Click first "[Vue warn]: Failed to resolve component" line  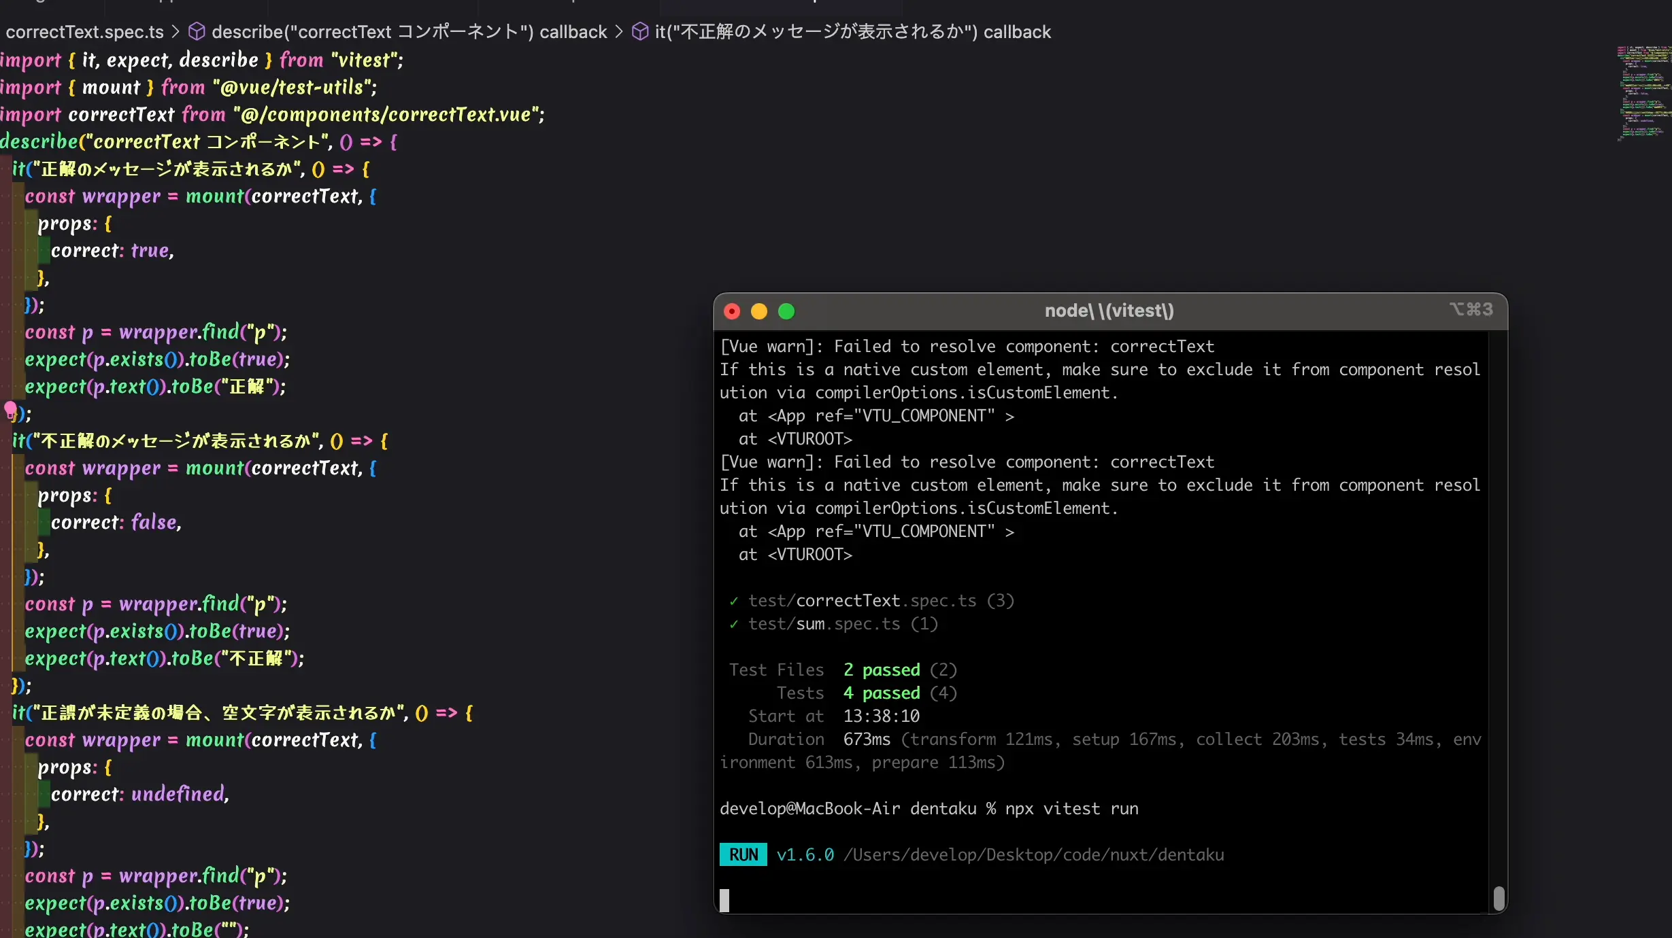[x=967, y=347]
